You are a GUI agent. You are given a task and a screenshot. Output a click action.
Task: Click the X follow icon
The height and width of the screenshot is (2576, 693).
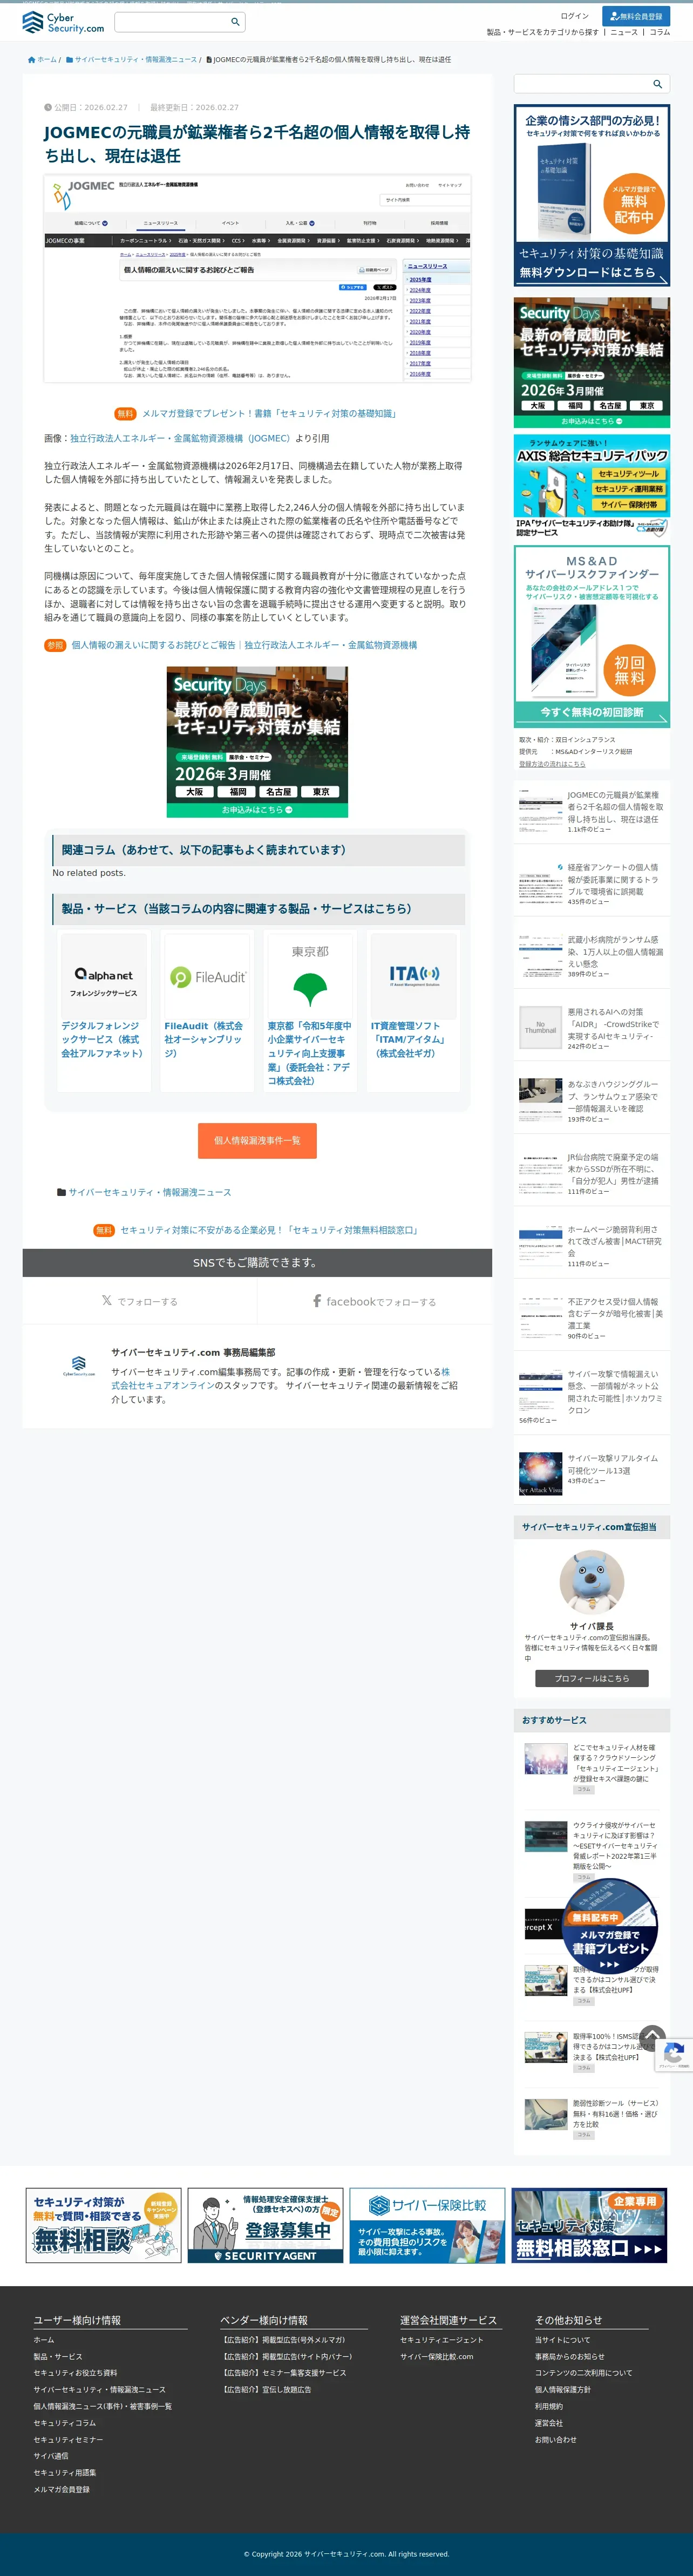point(107,1301)
